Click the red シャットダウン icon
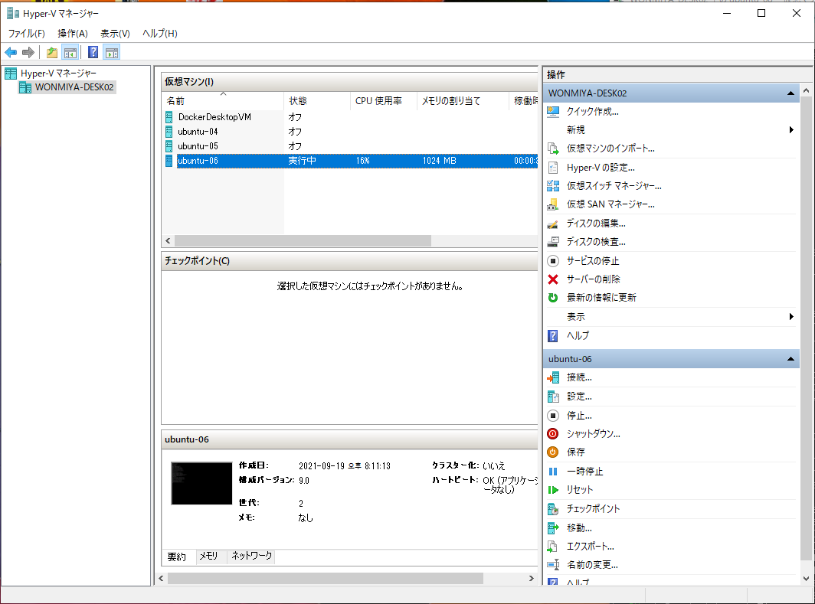This screenshot has height=604, width=815. (x=553, y=433)
